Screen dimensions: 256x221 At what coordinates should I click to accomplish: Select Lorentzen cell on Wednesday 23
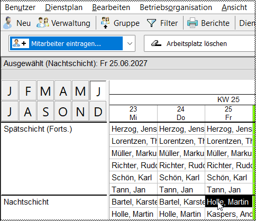(133, 141)
